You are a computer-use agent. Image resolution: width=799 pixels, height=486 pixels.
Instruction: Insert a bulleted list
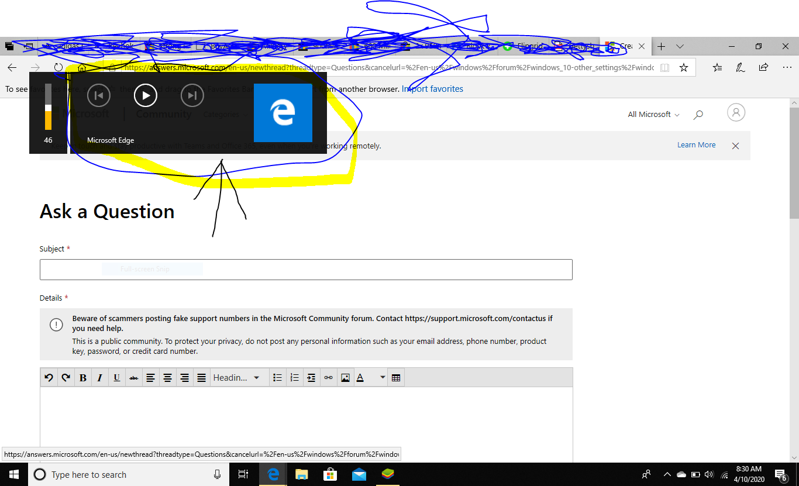[278, 378]
